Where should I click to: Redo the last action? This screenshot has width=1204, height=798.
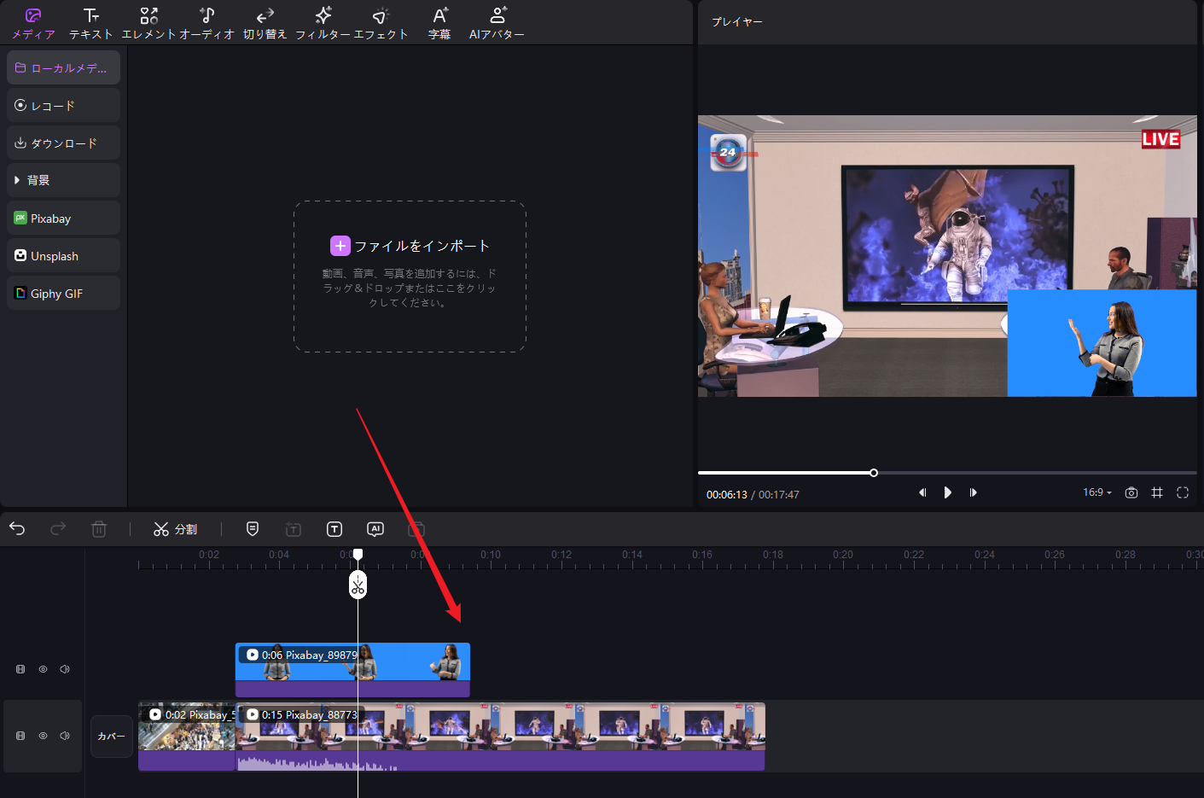click(58, 529)
